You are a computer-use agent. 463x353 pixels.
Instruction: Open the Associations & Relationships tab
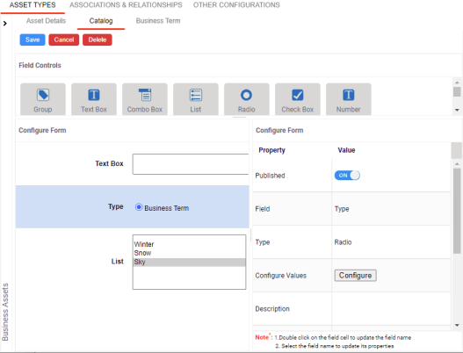(126, 5)
